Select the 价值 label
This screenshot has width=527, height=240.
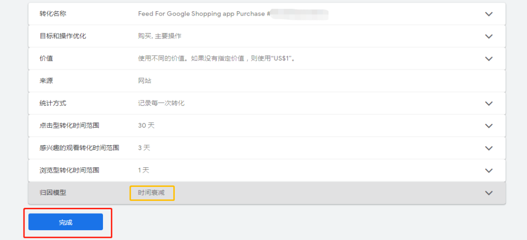(46, 59)
